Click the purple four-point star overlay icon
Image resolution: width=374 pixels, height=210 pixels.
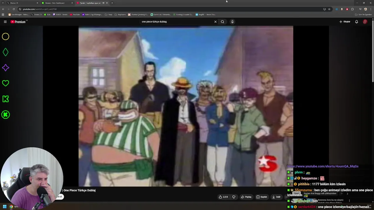pyautogui.click(x=6, y=68)
